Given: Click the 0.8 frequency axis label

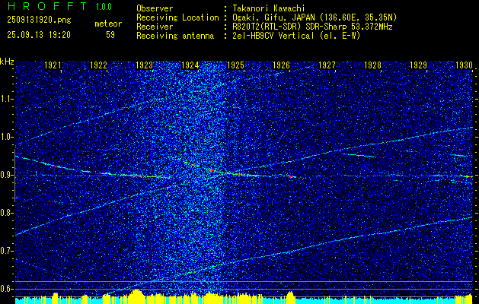Looking at the screenshot, I should point(6,213).
